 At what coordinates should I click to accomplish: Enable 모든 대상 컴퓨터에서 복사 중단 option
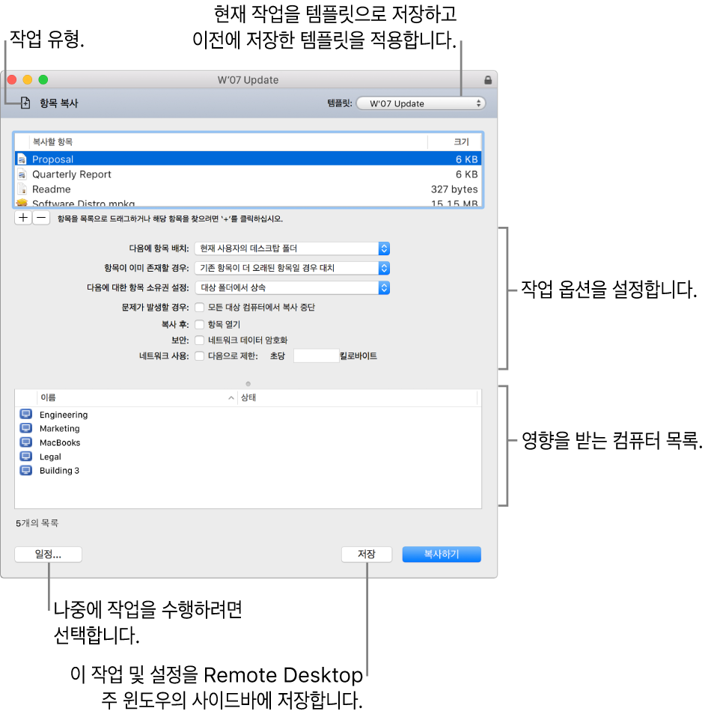tap(200, 306)
